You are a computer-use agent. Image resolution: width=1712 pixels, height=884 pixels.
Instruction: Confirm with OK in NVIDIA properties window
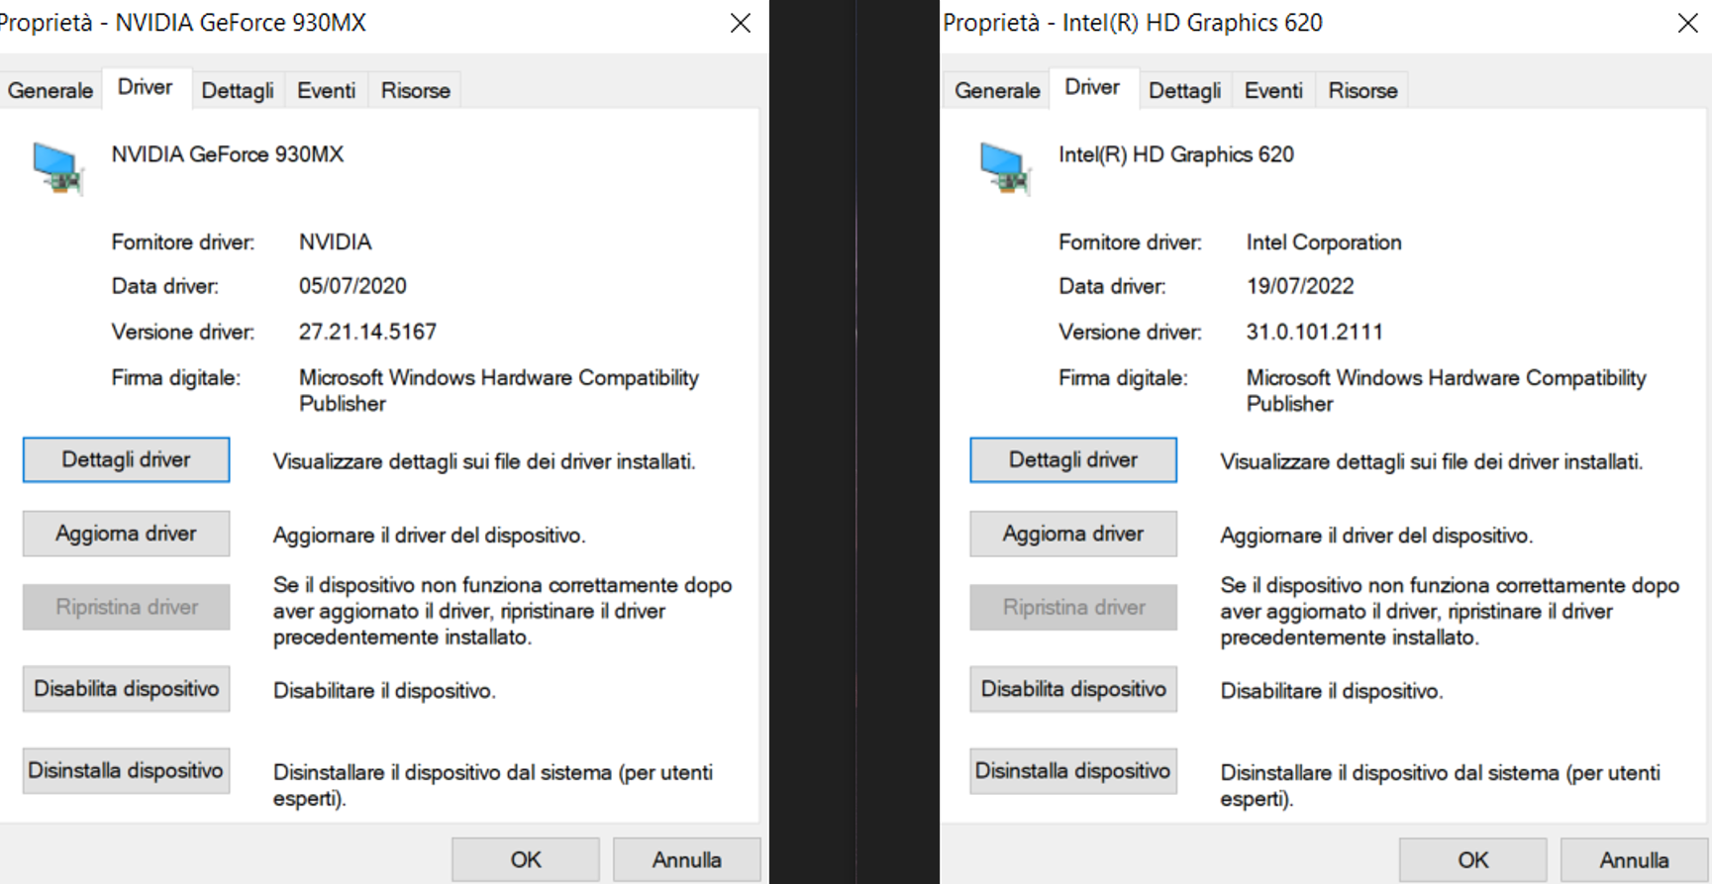[526, 859]
